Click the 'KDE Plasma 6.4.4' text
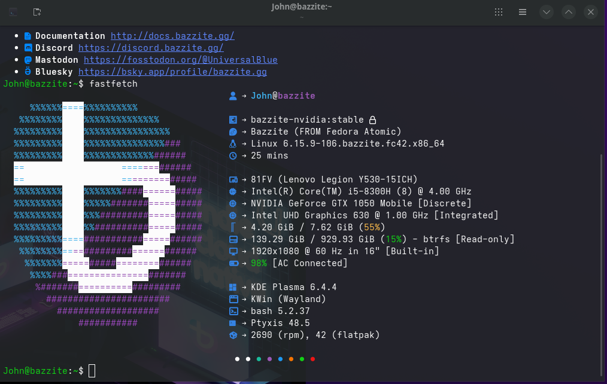Viewport: 607px width, 384px height. click(x=294, y=287)
